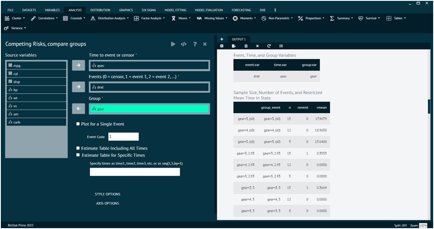Screen dimensions: 434x229
Task: Click the specify times input field
Action: pos(135,172)
